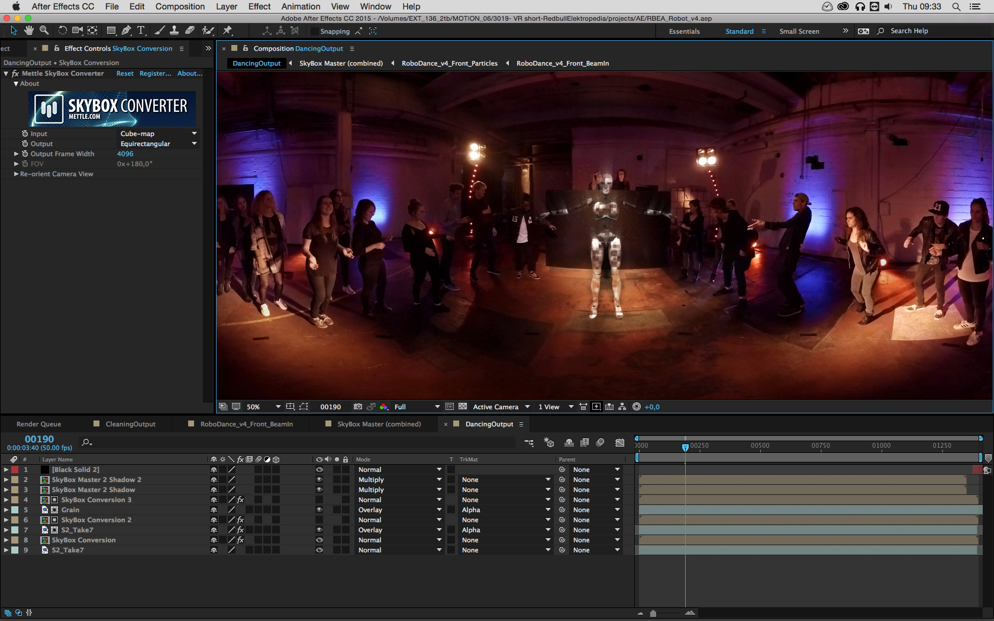Toggle the transparency grid icon

(463, 407)
